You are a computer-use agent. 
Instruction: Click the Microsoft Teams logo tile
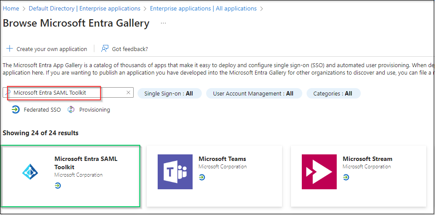(x=175, y=172)
